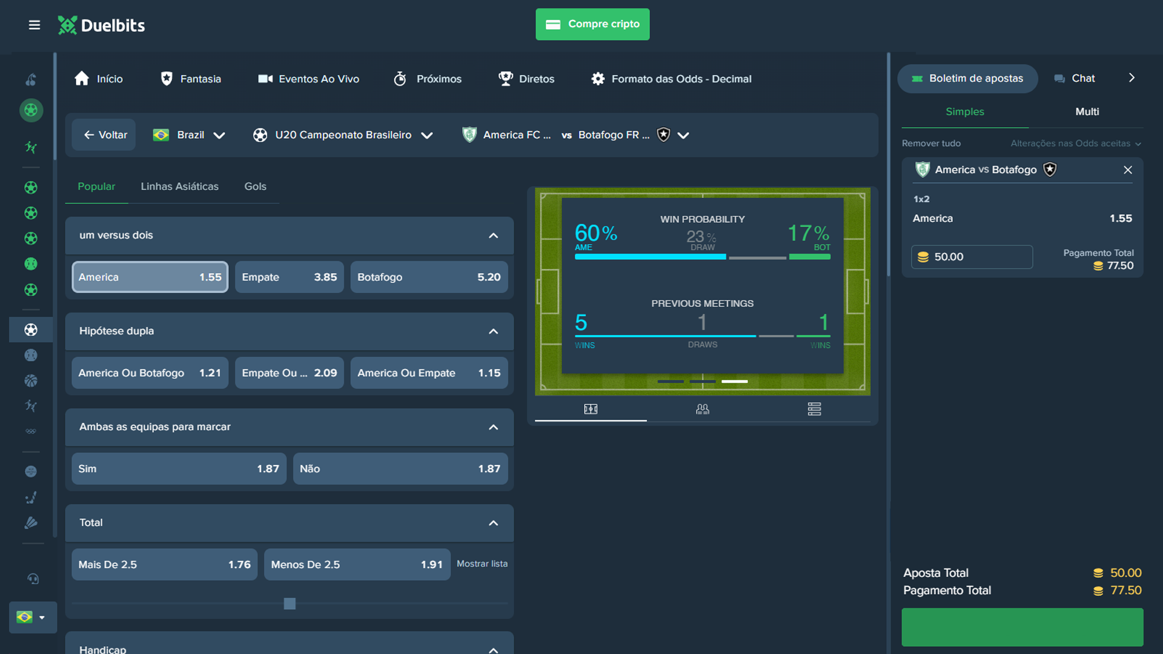This screenshot has width=1163, height=654.
Task: Open U20 Campeonato Brasileiro league dropdown
Action: [x=343, y=135]
